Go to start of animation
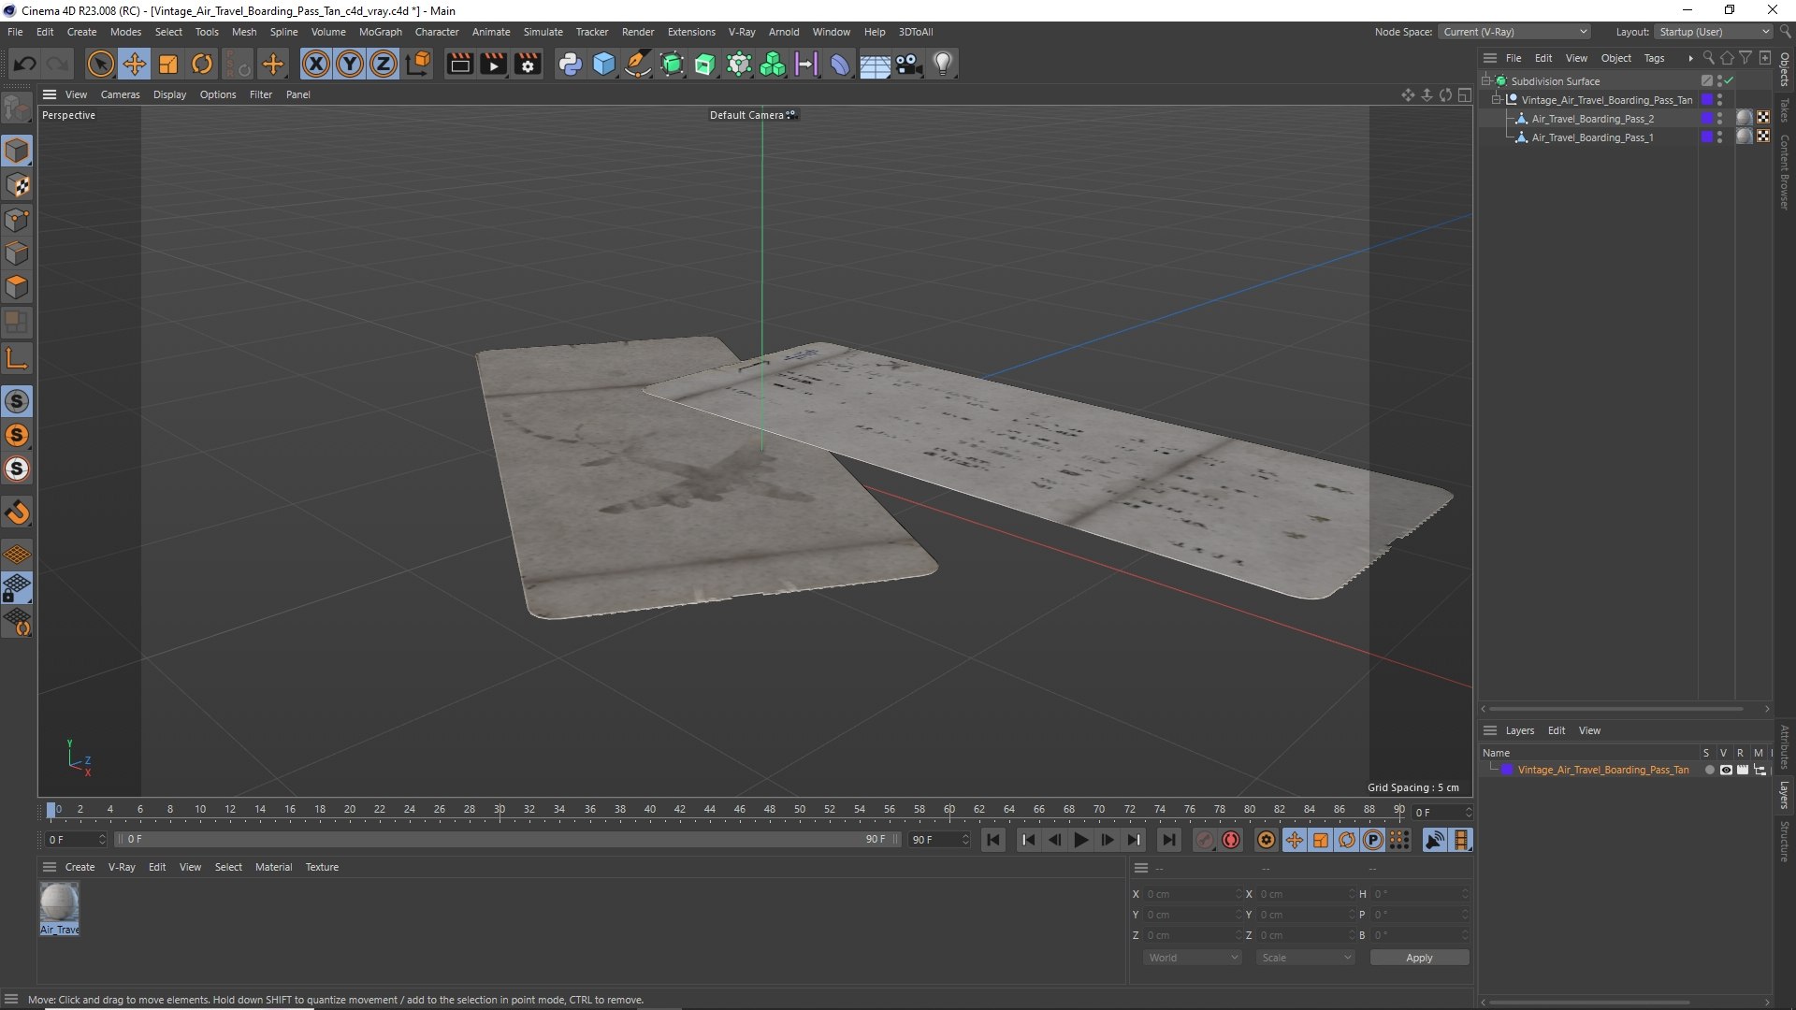 [x=993, y=840]
